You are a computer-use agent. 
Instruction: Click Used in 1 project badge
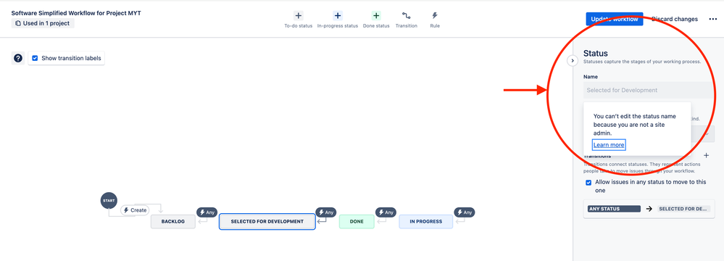coord(43,23)
